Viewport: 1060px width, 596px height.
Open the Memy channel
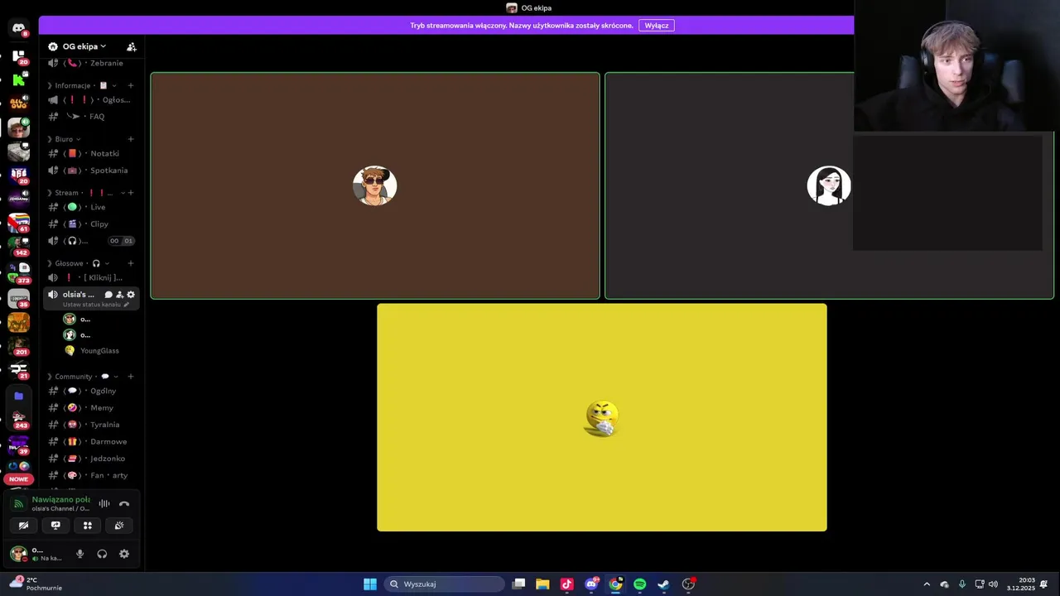(x=91, y=407)
